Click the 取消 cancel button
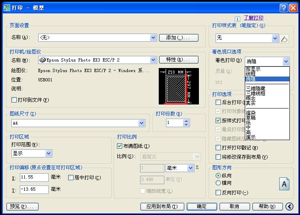 tap(235, 206)
